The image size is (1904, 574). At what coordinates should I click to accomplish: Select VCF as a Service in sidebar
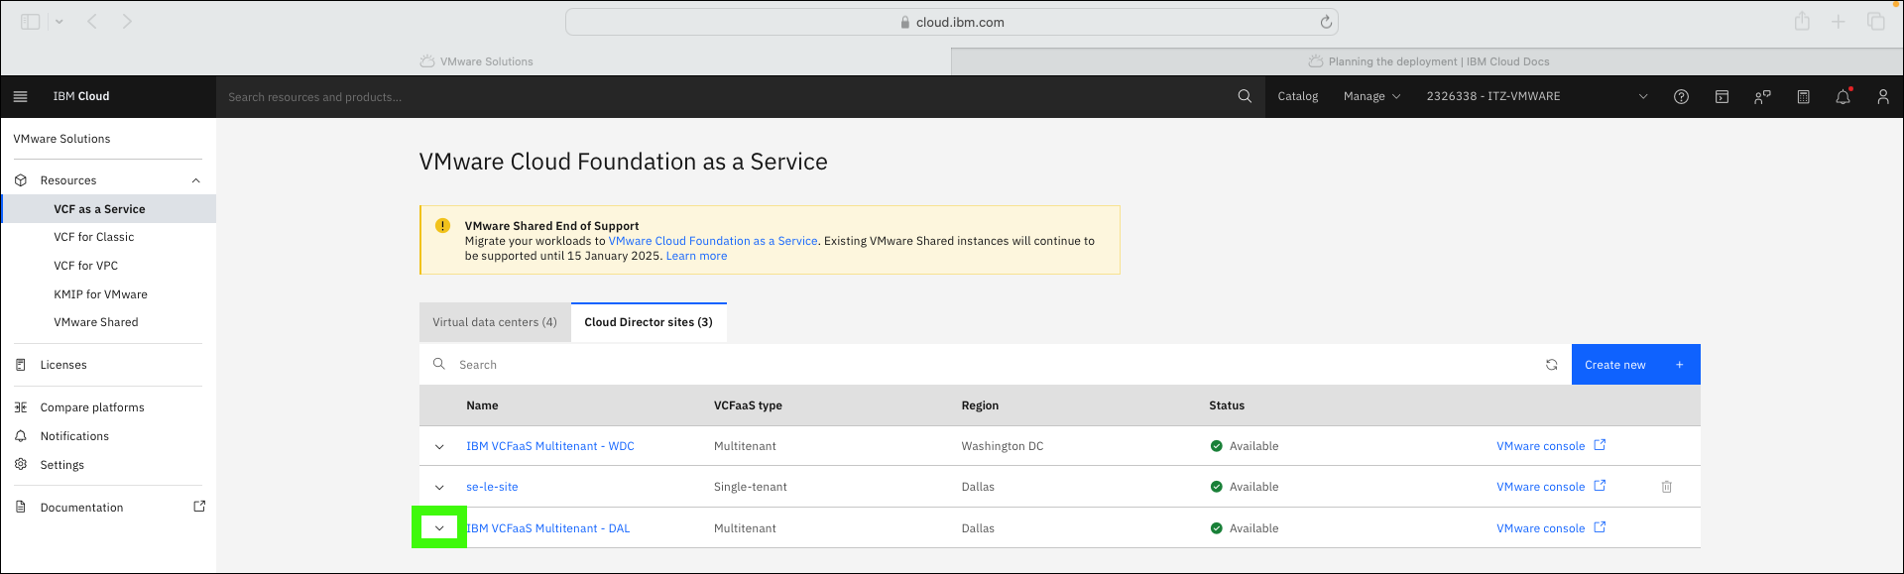pos(109,209)
